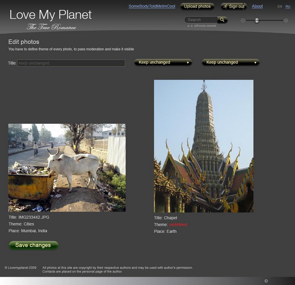Zoom in using the plus icon
This screenshot has width=295, height=285.
tap(285, 21)
